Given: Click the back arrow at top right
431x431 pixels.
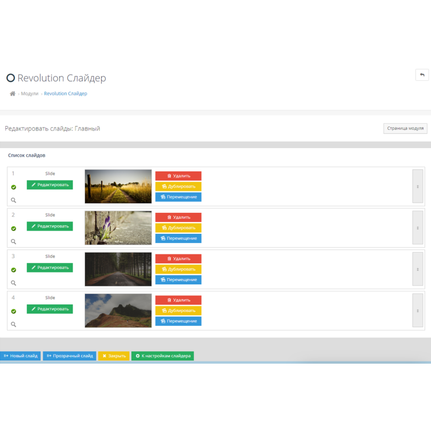Looking at the screenshot, I should (422, 74).
